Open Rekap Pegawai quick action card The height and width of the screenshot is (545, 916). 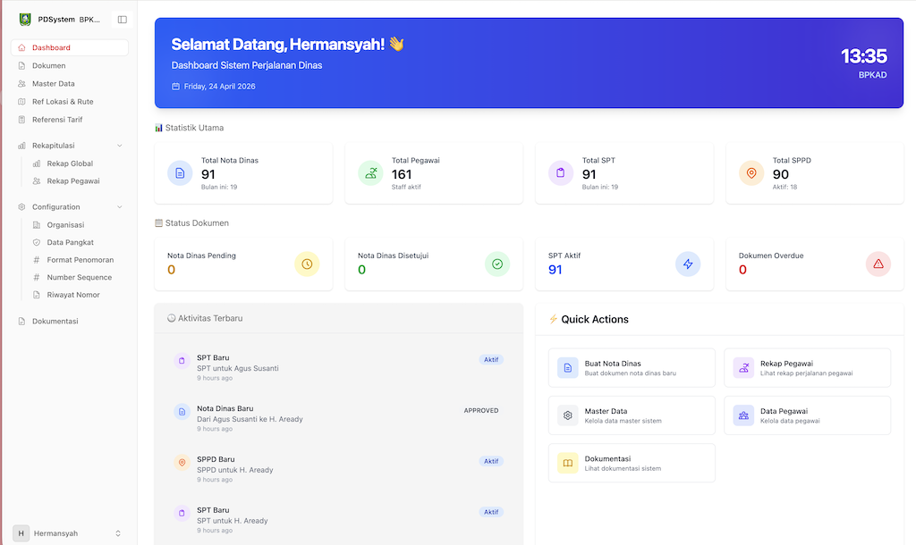[808, 368]
